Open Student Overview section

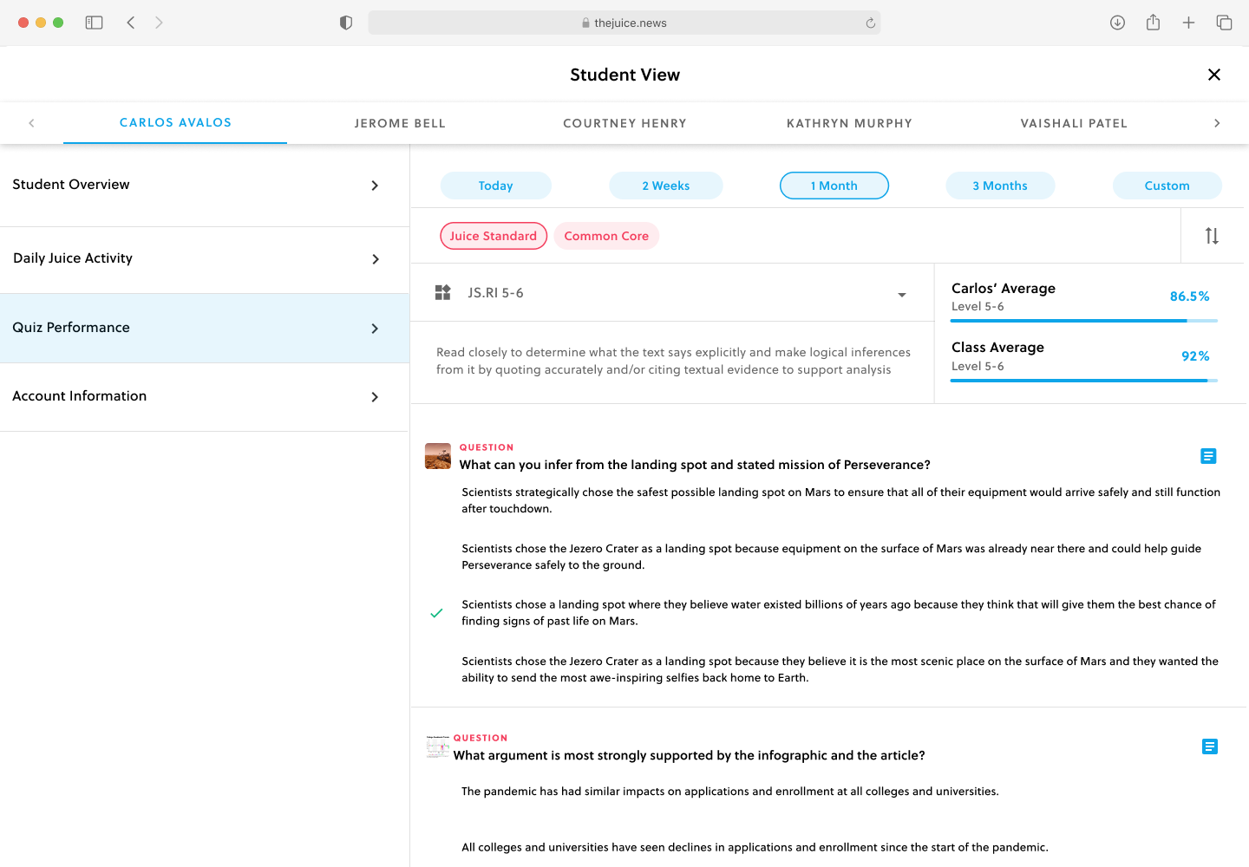[x=204, y=186]
